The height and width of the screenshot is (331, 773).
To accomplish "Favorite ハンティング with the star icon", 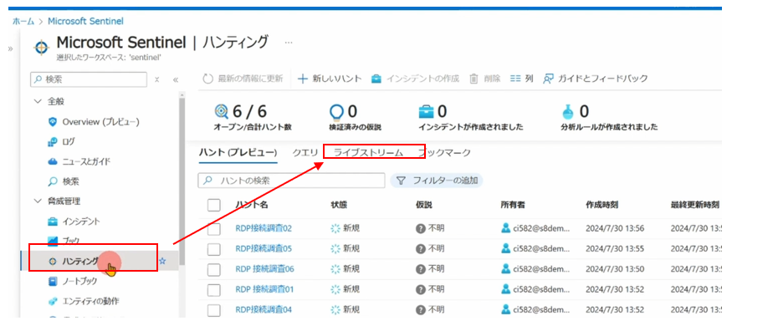I will (162, 261).
